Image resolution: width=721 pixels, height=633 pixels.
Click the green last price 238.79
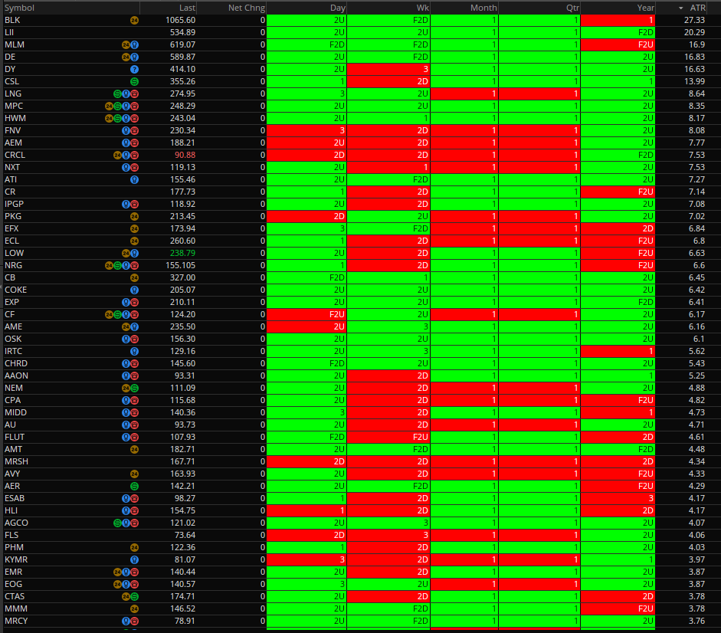point(182,254)
